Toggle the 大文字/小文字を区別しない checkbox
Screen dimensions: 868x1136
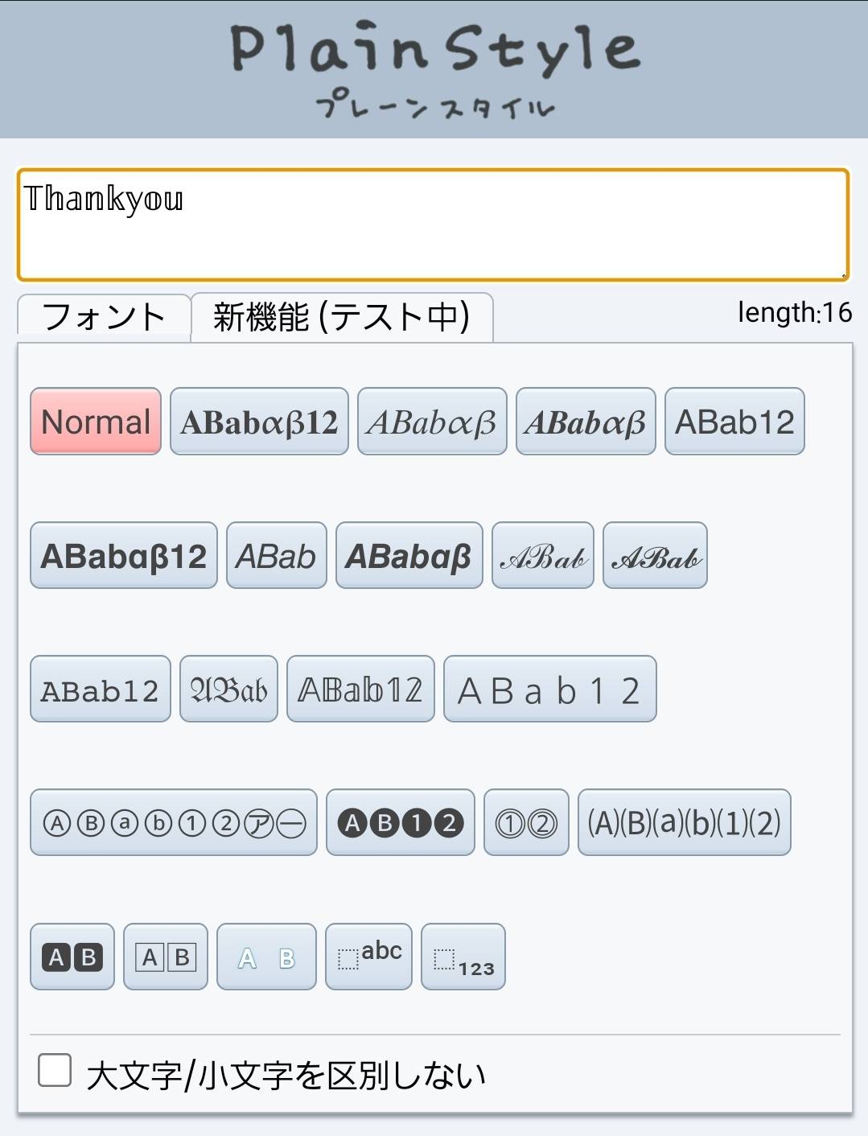55,1070
